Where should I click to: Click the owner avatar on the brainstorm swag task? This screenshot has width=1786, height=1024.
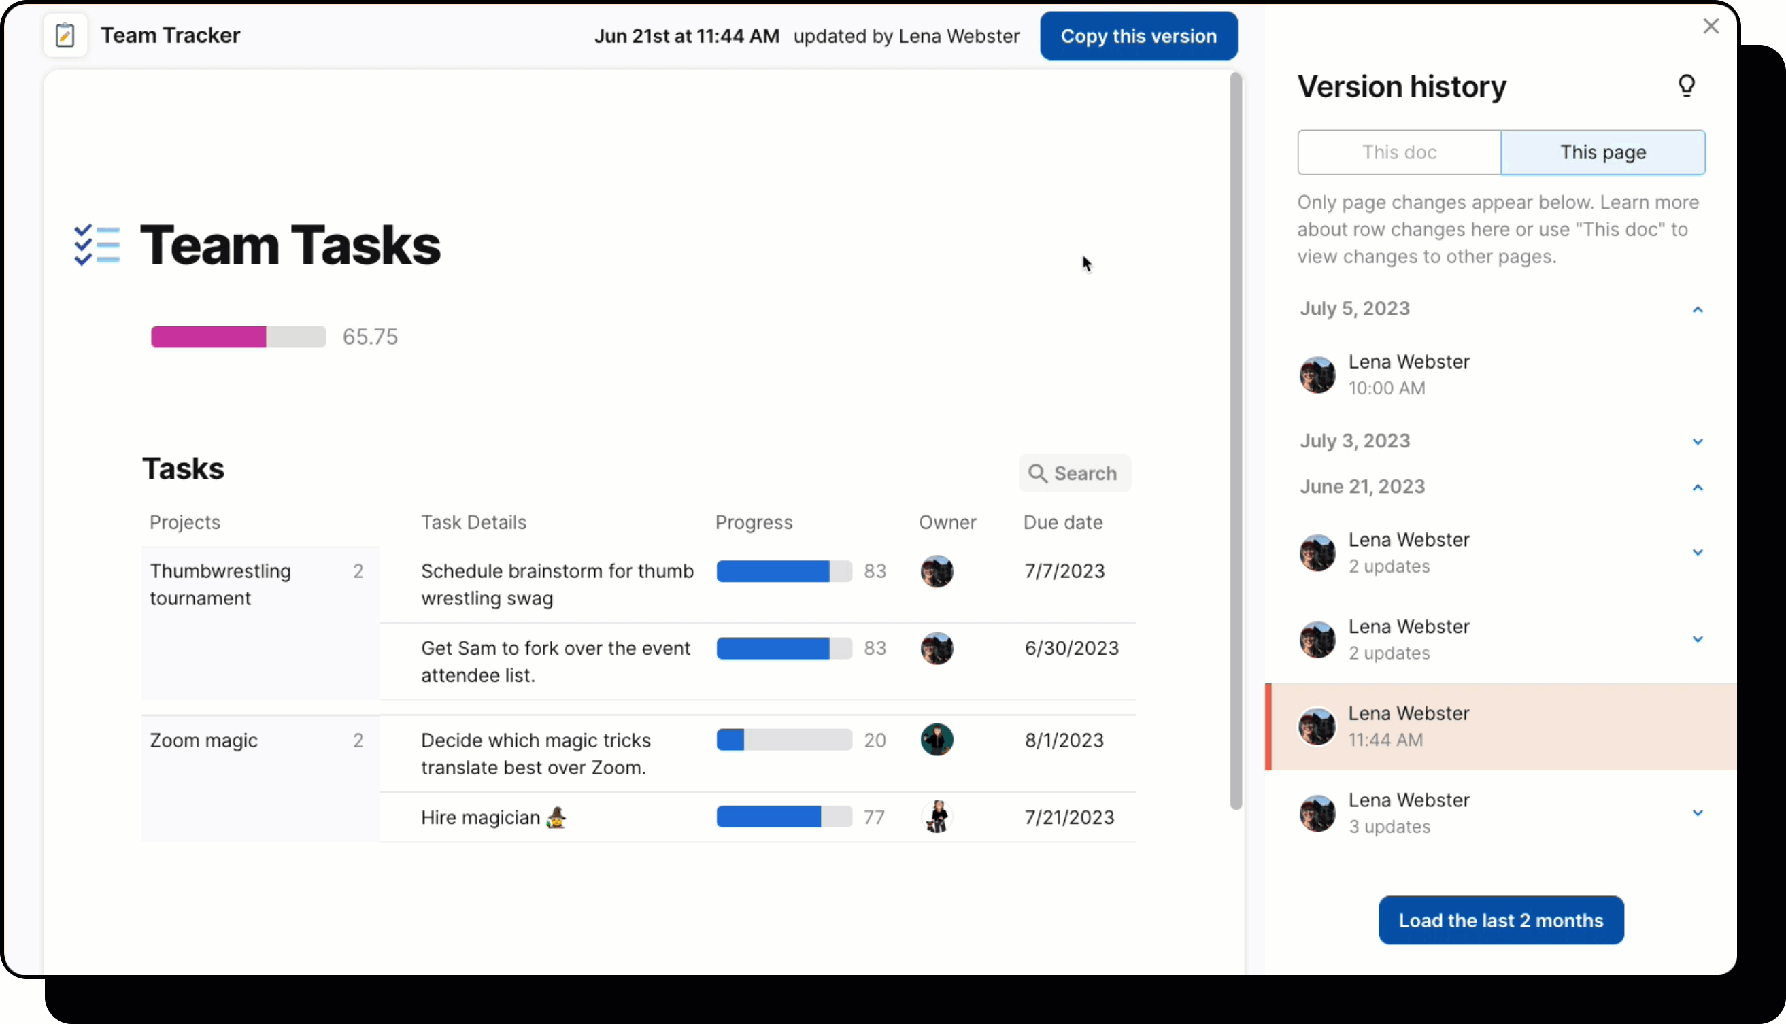point(937,572)
